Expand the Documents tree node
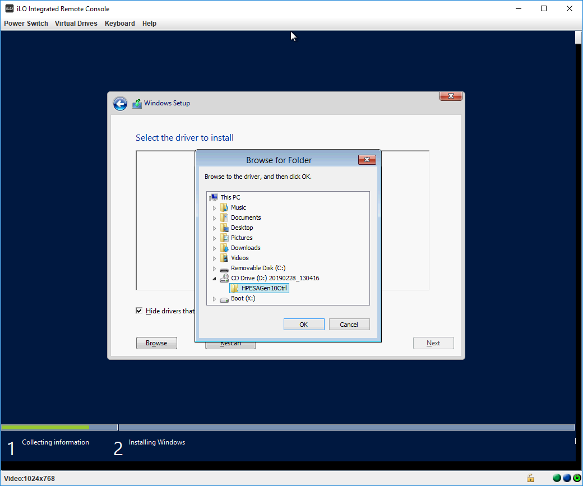Screen dimensions: 583x486 tap(214, 218)
